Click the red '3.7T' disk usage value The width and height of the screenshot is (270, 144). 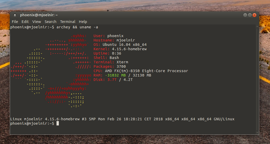tap(112, 80)
